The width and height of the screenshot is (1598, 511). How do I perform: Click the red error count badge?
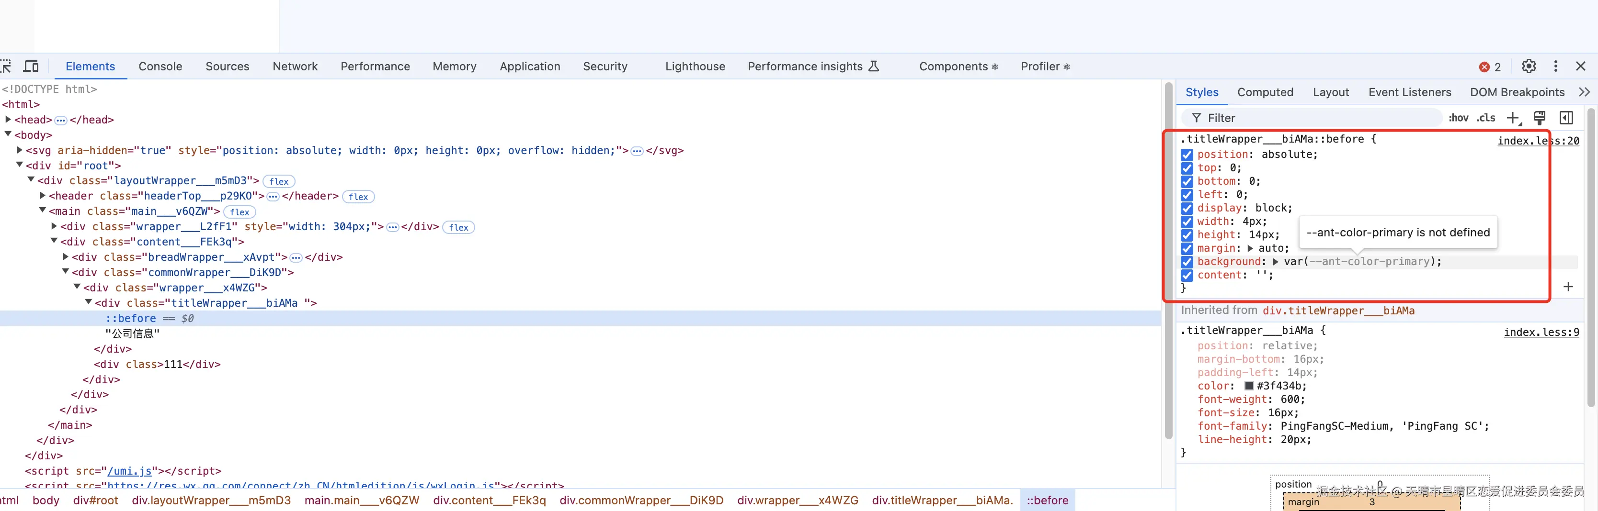pos(1489,67)
